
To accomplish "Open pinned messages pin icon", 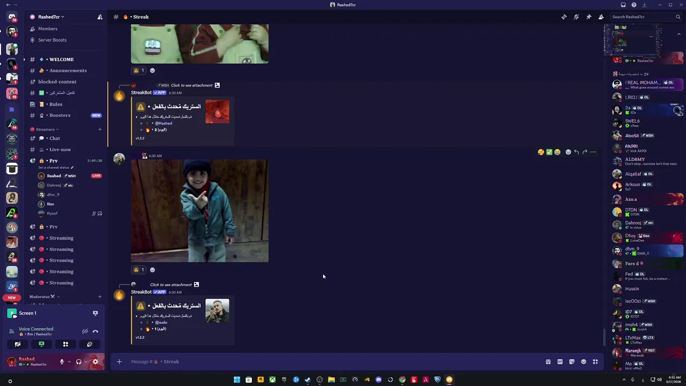I will pyautogui.click(x=588, y=17).
